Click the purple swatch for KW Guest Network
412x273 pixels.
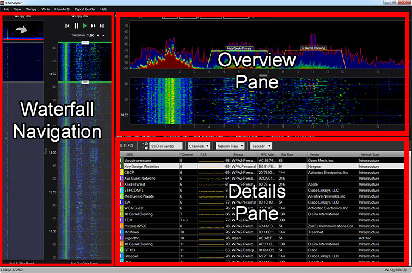tap(121, 179)
